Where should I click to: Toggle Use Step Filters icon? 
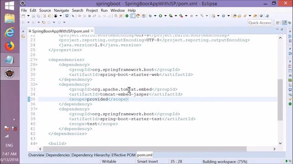coord(121,16)
